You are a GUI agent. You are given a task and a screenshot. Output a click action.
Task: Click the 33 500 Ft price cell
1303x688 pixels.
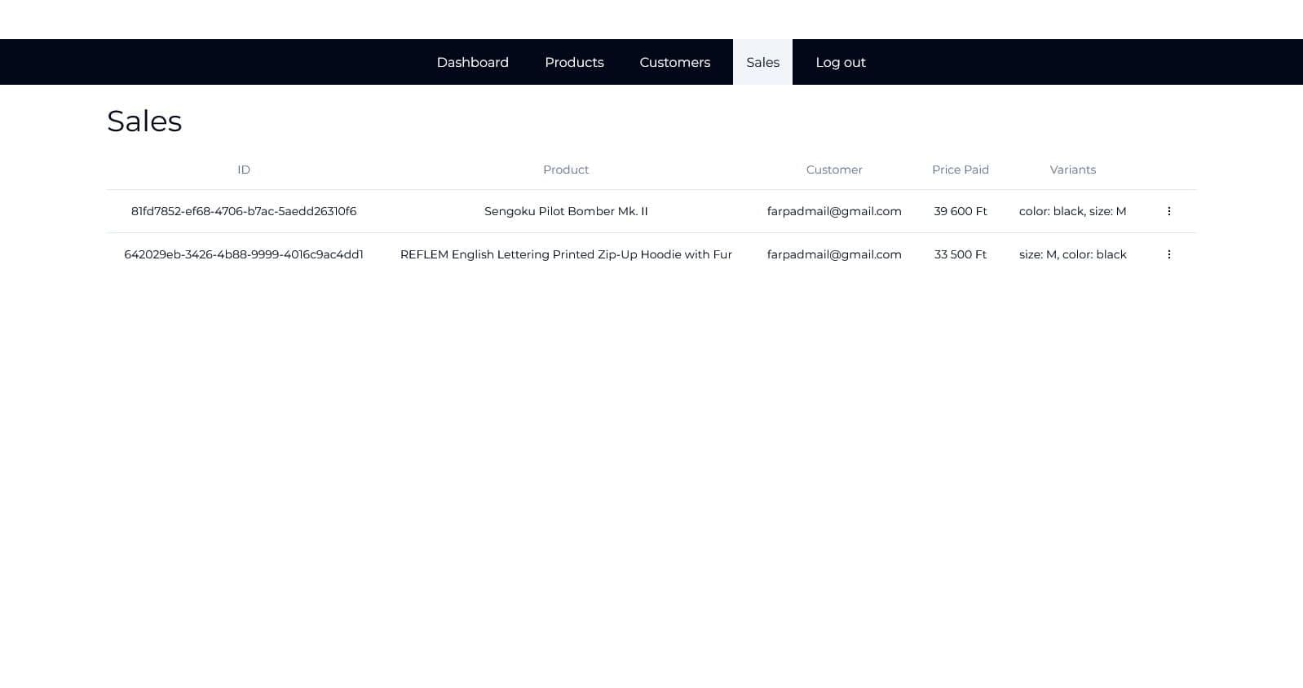point(960,254)
